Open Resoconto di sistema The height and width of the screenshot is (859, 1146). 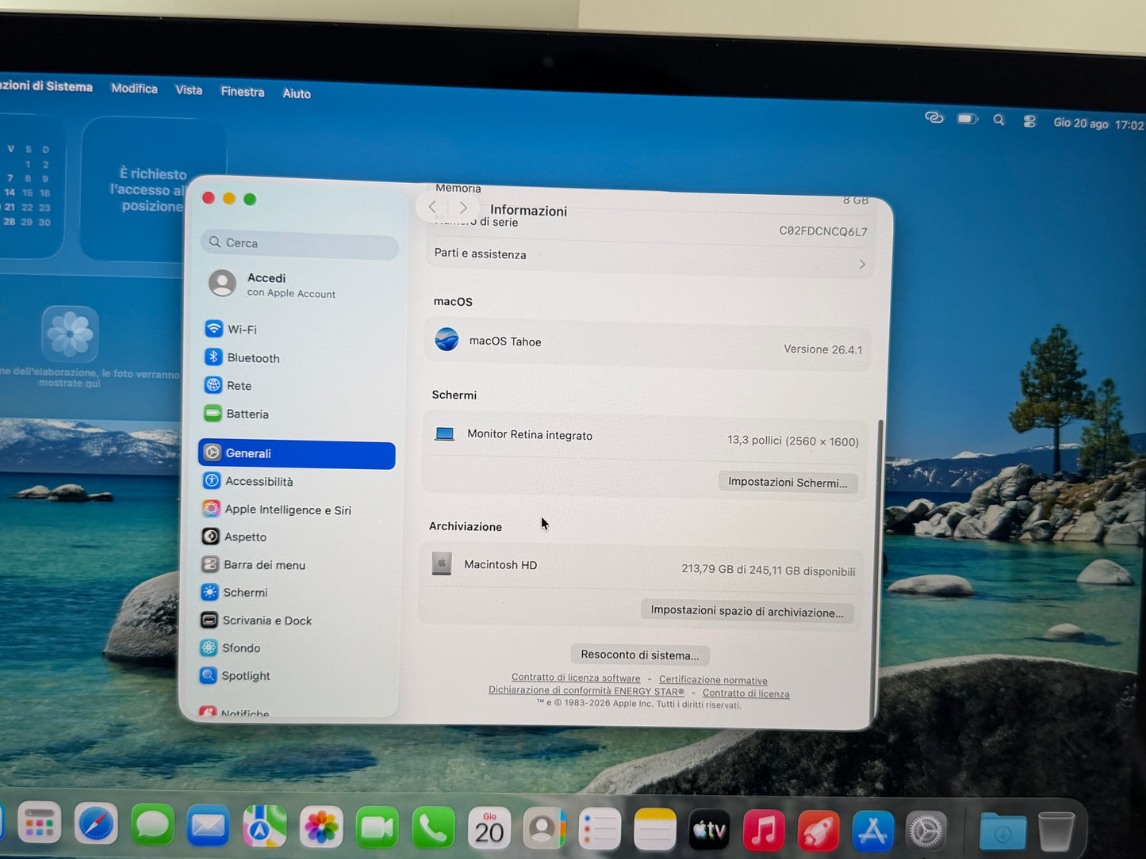coord(640,655)
